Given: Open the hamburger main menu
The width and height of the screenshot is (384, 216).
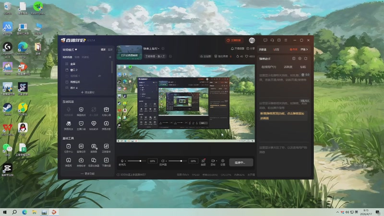Looking at the screenshot, I should coord(286,40).
